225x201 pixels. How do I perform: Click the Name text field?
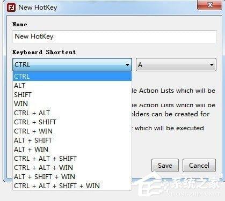pos(114,36)
